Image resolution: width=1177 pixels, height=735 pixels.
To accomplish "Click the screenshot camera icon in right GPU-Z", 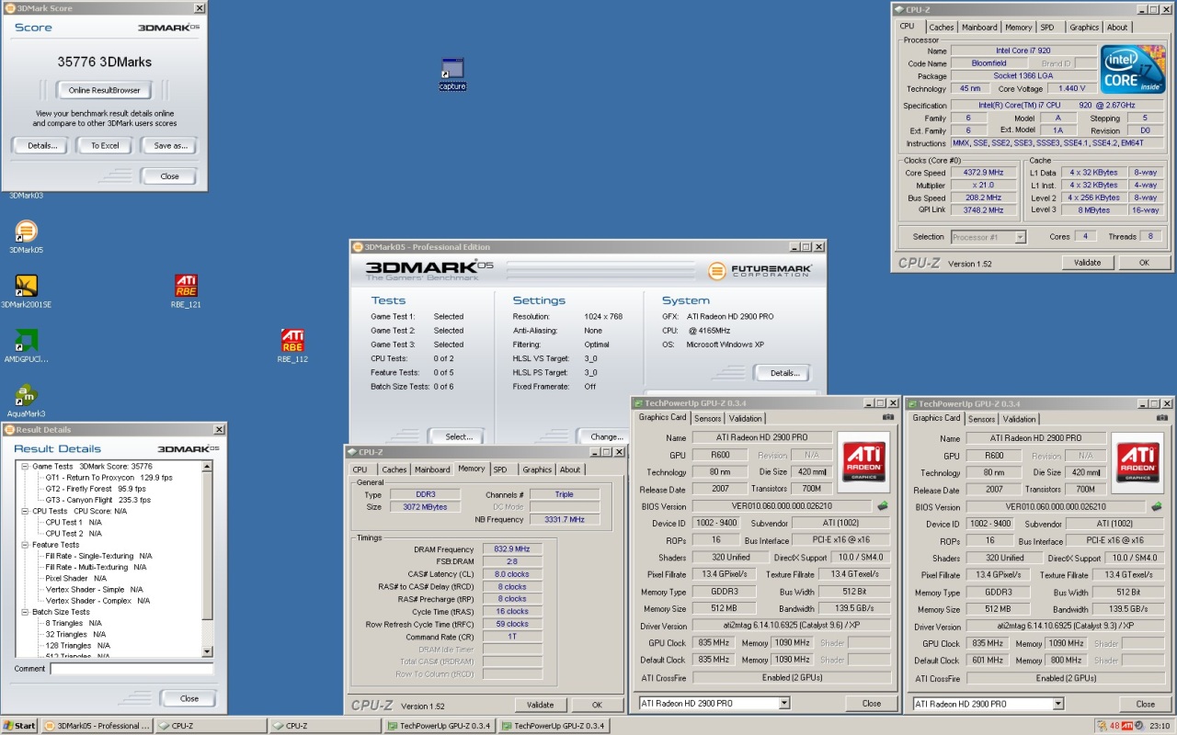I will point(1161,418).
